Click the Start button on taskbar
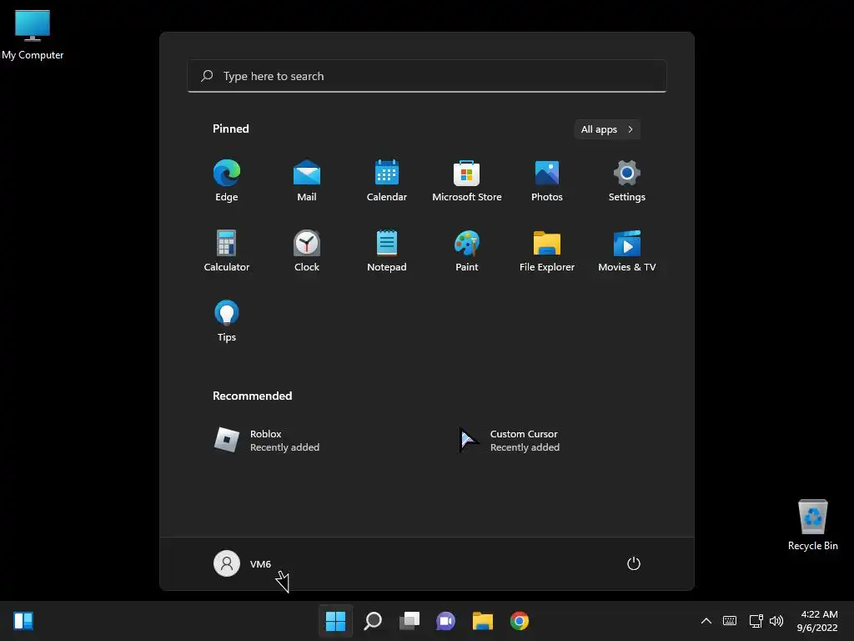 (x=335, y=621)
